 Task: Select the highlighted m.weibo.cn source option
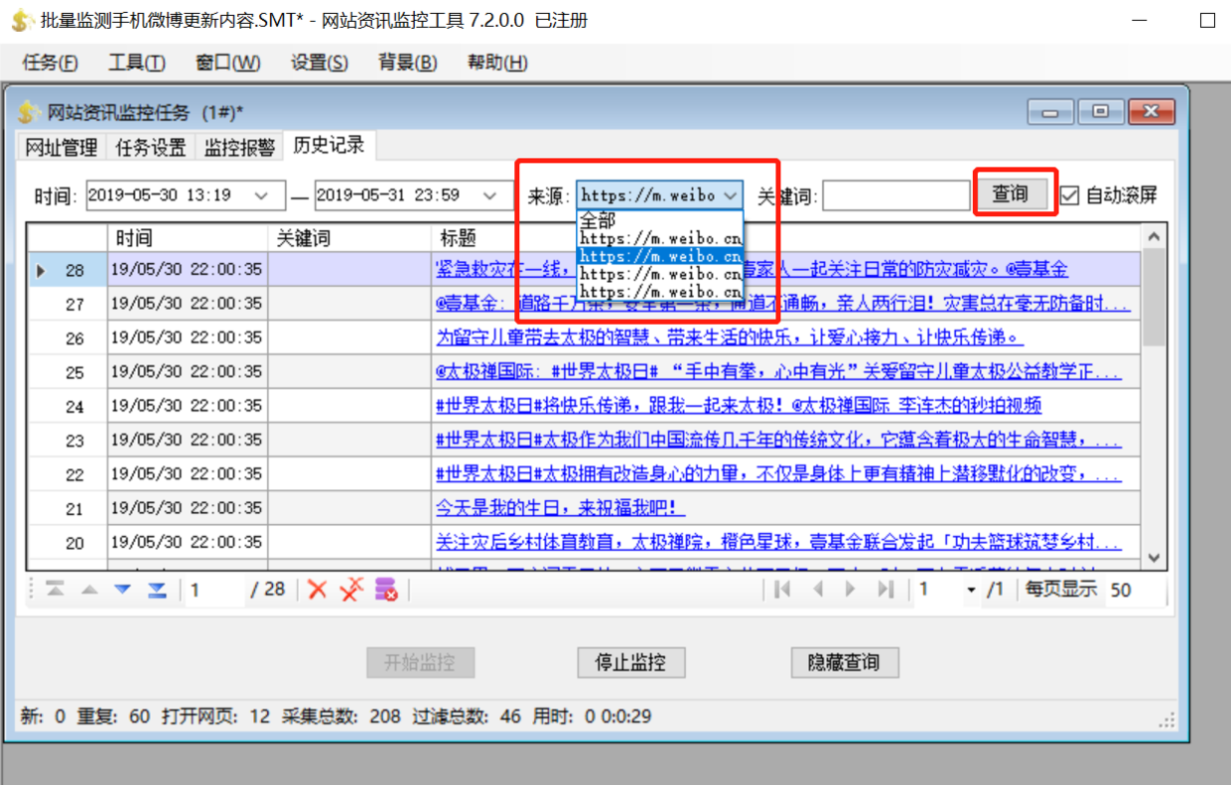pyautogui.click(x=659, y=256)
